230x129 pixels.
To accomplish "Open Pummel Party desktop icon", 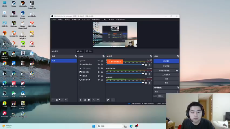I will coord(23,85).
